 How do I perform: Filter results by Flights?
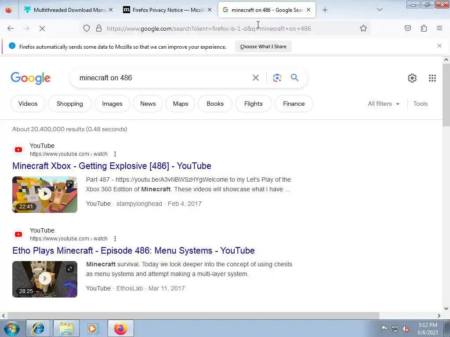254,104
